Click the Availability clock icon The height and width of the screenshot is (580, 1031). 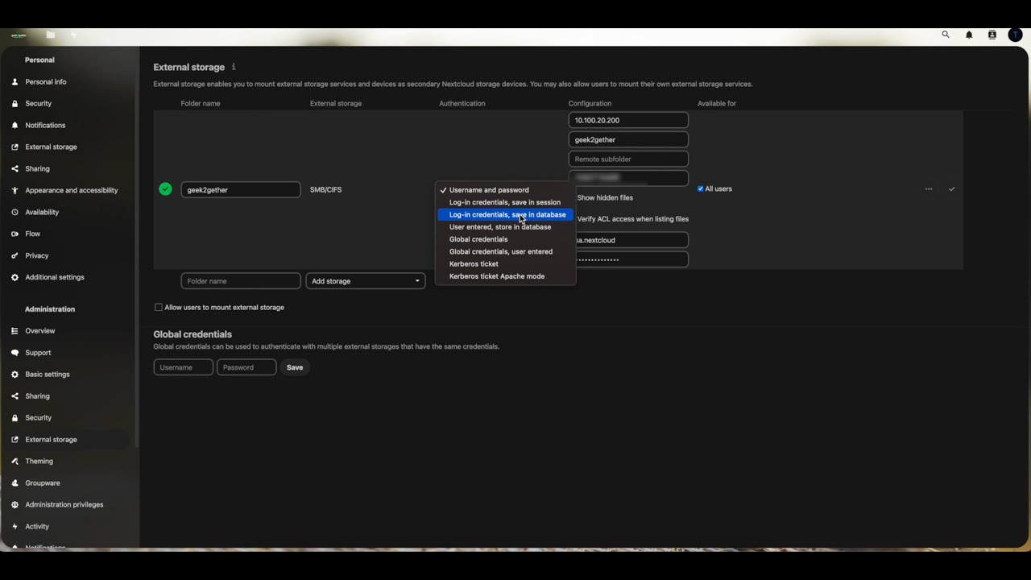(x=14, y=213)
